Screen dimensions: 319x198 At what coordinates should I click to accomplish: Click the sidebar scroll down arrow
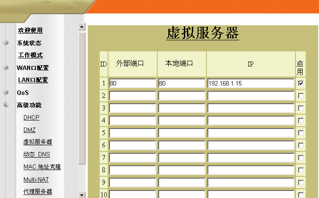click(x=82, y=194)
